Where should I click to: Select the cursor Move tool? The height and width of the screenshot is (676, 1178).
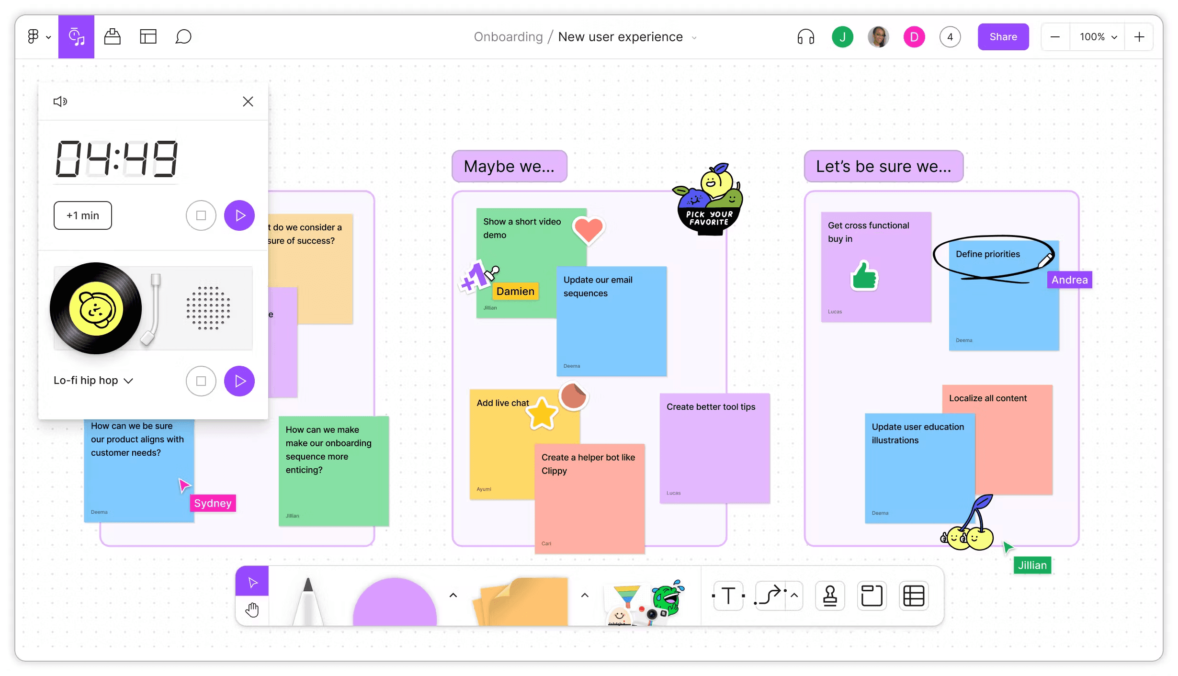pyautogui.click(x=252, y=582)
